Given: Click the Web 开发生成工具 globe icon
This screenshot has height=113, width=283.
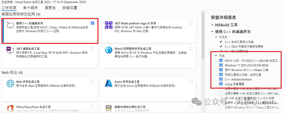Looking at the screenshot, I should 10,83.
